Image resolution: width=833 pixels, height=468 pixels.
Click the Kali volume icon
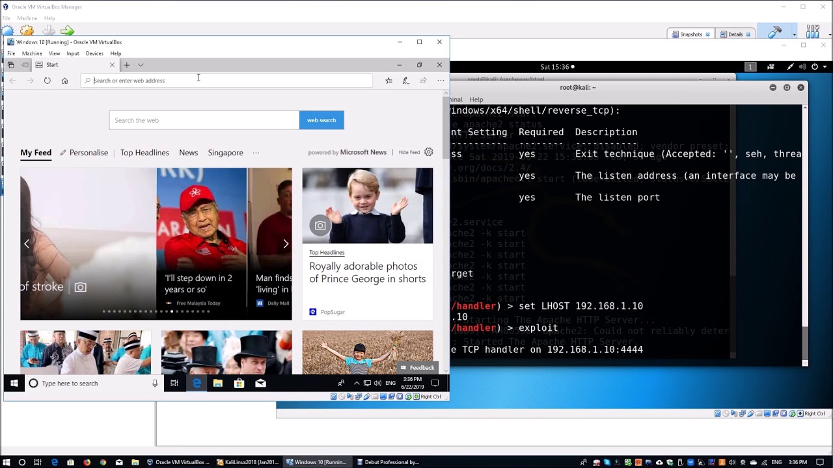tap(802, 67)
